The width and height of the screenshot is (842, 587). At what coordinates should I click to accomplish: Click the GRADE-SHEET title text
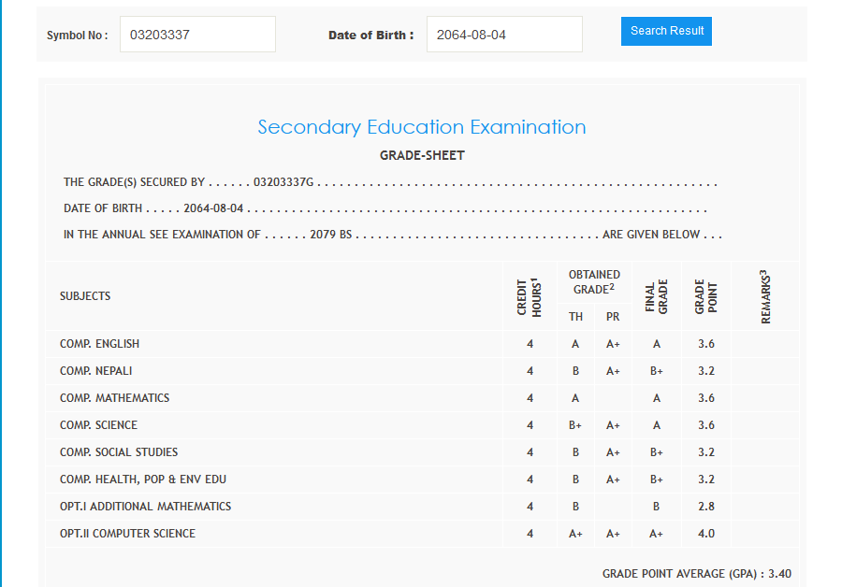pyautogui.click(x=422, y=155)
